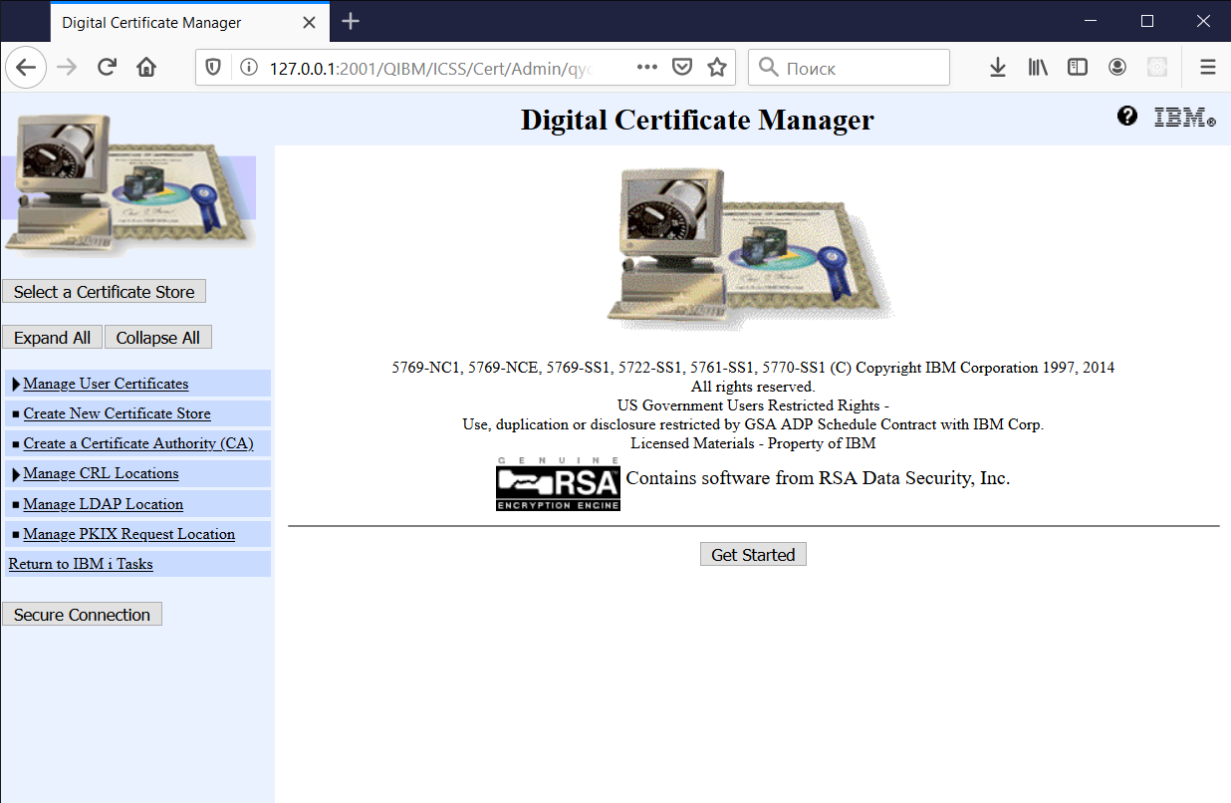Open page actions three-dot menu
Viewport: 1231px width, 803px height.
click(646, 68)
